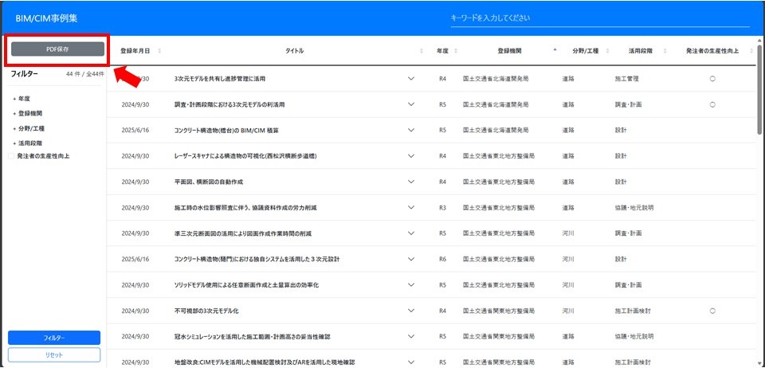The width and height of the screenshot is (765, 368).
Task: Open details chevron for 平面図、横断図の自動作成 row
Action: point(412,182)
